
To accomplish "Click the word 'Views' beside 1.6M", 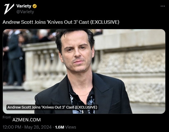I will click(x=71, y=127).
